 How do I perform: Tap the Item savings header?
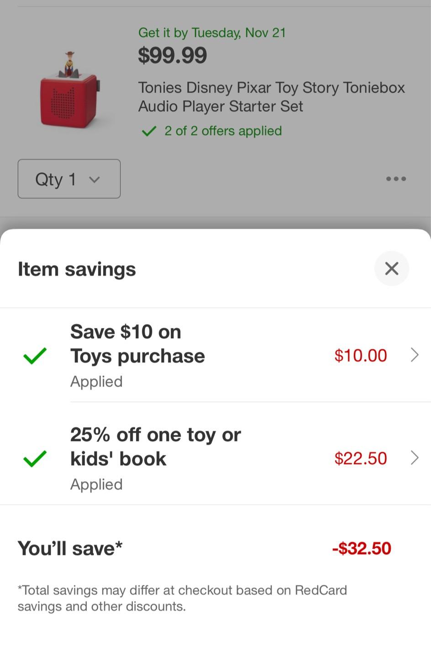(77, 269)
